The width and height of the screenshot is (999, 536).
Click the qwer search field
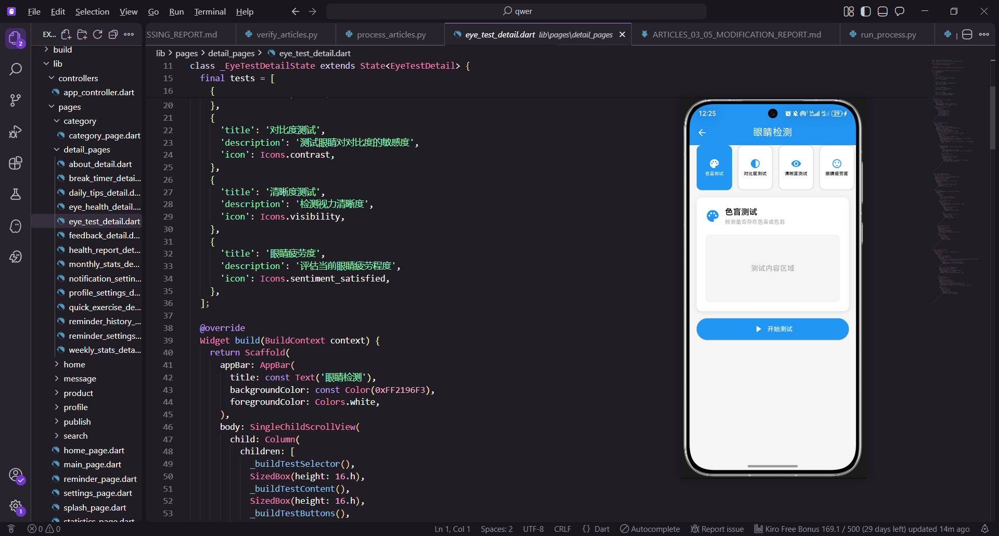point(518,10)
